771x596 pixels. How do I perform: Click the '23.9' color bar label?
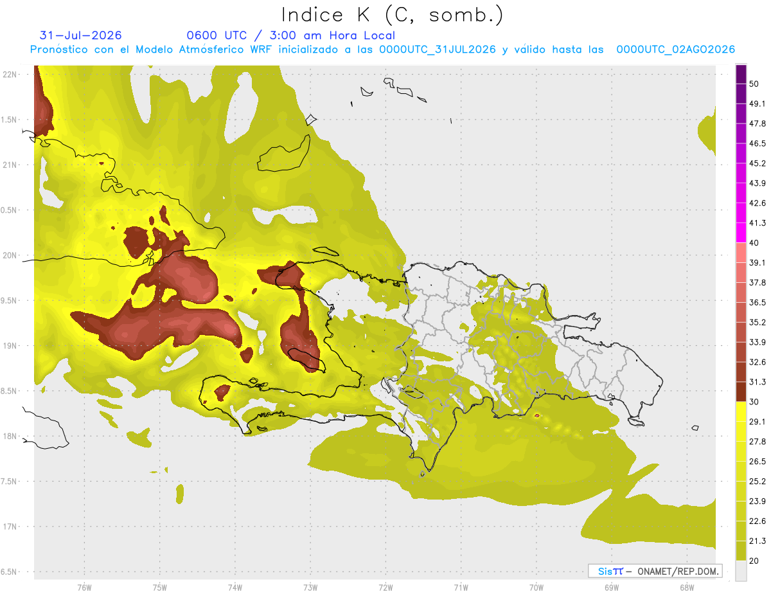758,501
